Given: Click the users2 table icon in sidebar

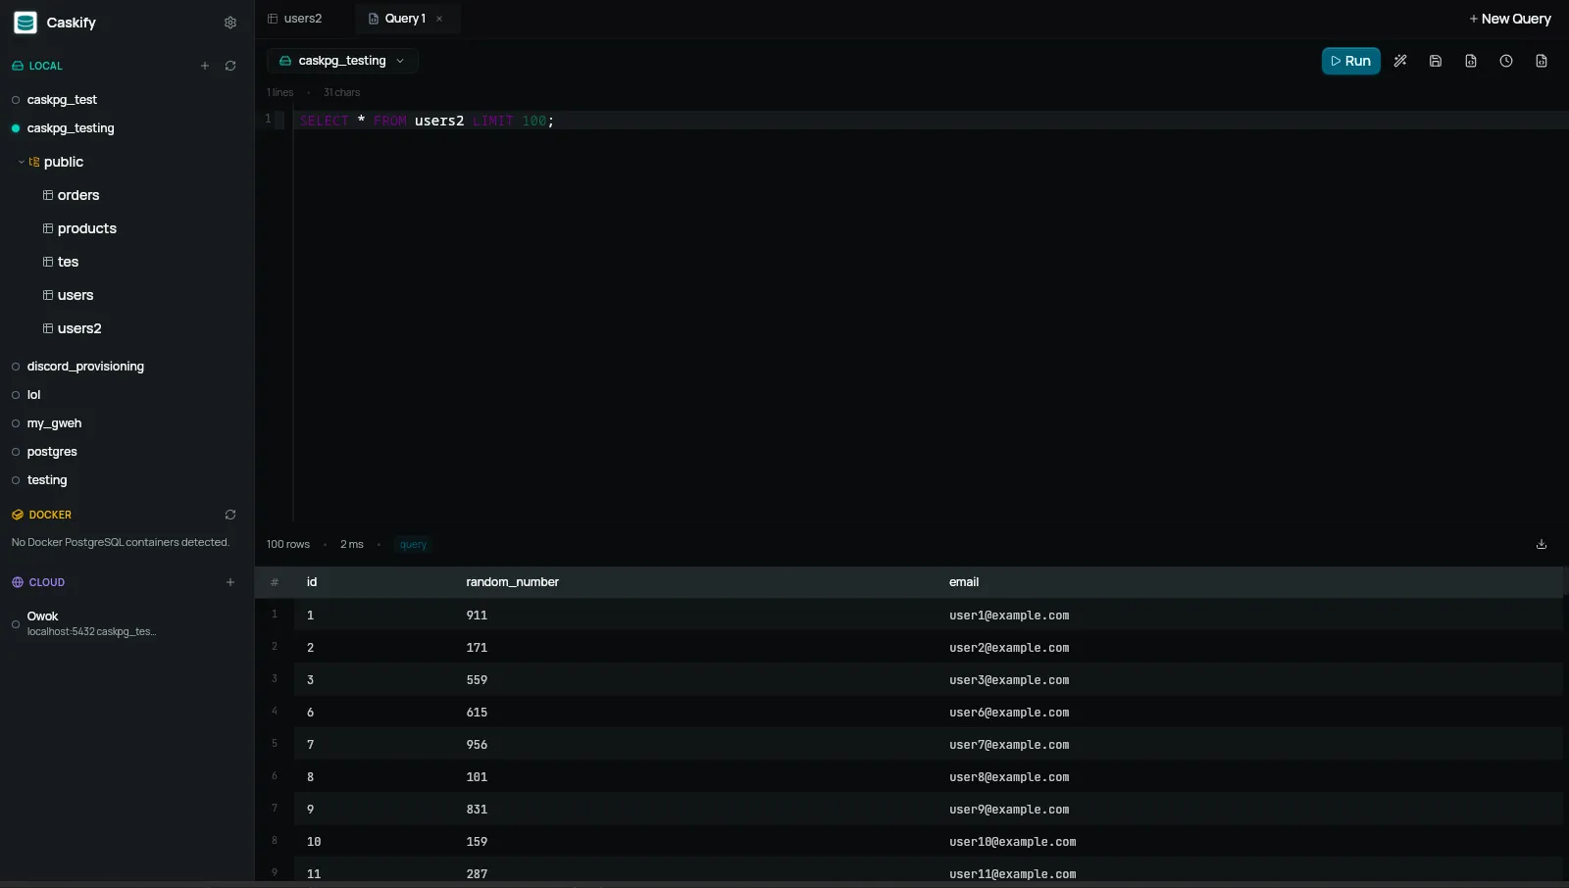Looking at the screenshot, I should coord(48,328).
